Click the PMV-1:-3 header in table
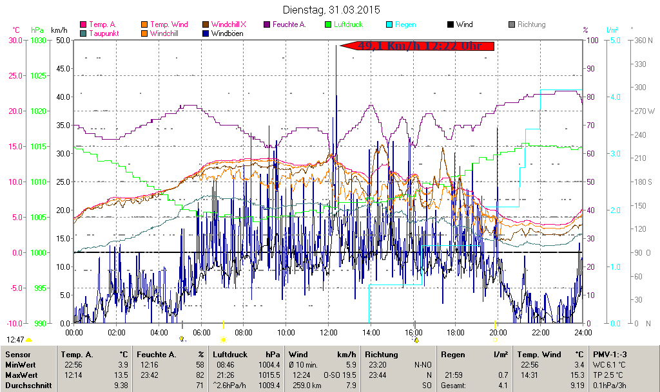The height and width of the screenshot is (392, 660). pos(610,354)
